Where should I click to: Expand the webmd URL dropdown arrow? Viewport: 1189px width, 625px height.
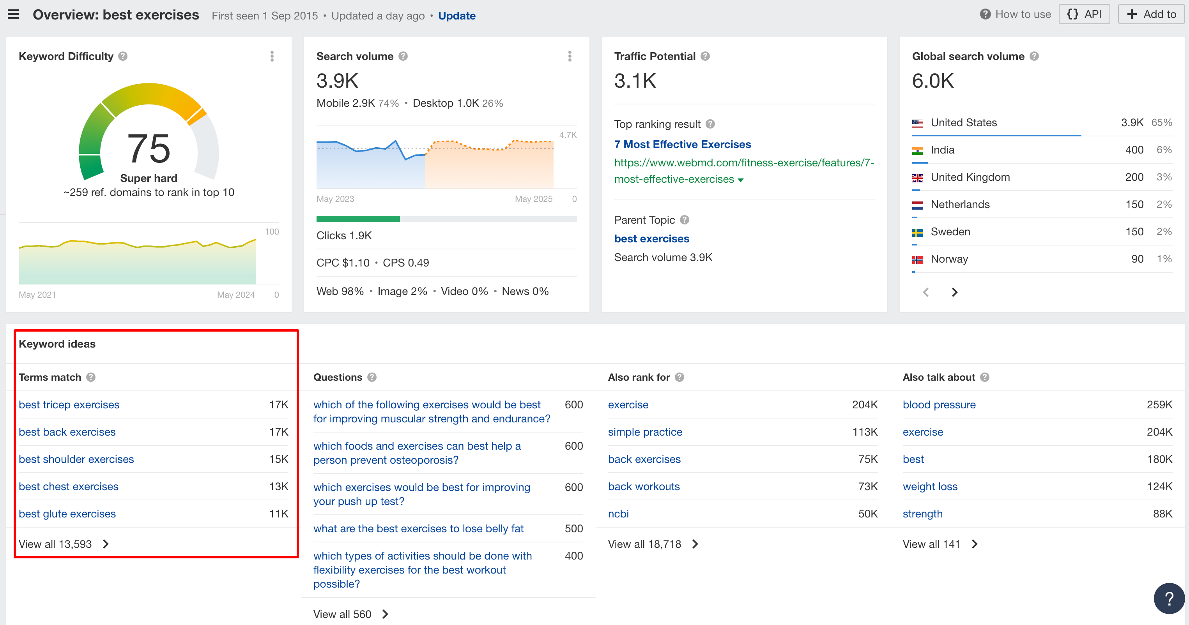[x=741, y=180]
